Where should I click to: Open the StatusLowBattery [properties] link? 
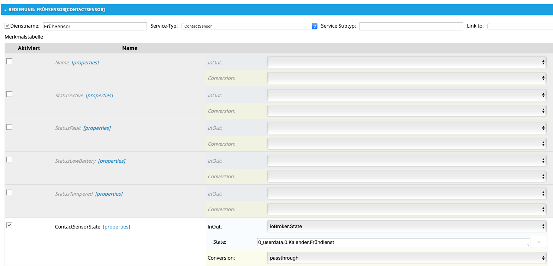(x=112, y=161)
